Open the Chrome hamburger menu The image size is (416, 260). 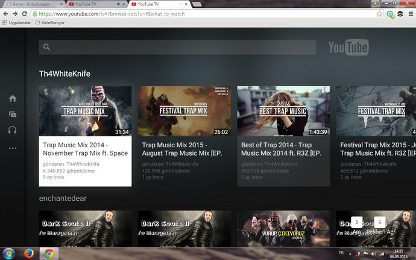pos(411,14)
